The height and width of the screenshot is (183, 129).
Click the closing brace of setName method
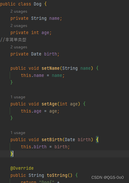(12, 82)
